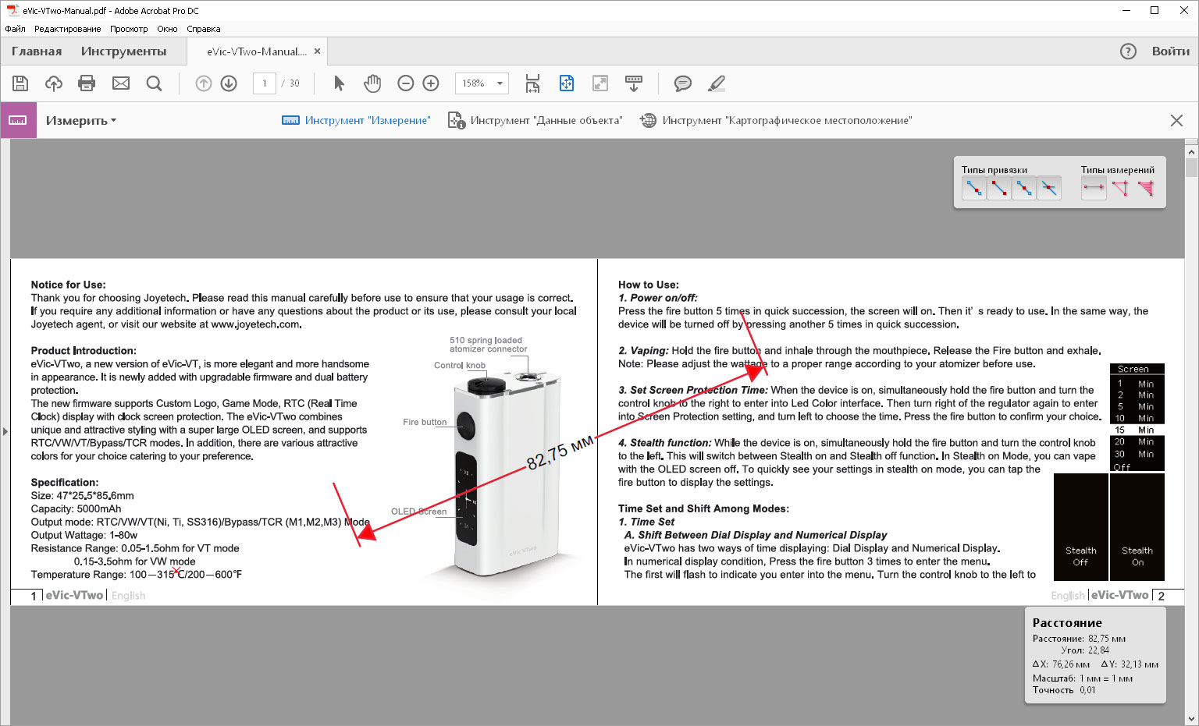Go to next page with down arrow
This screenshot has height=726, width=1199.
tap(229, 83)
